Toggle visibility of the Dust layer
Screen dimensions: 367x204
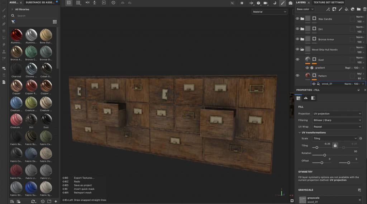[x=297, y=60]
